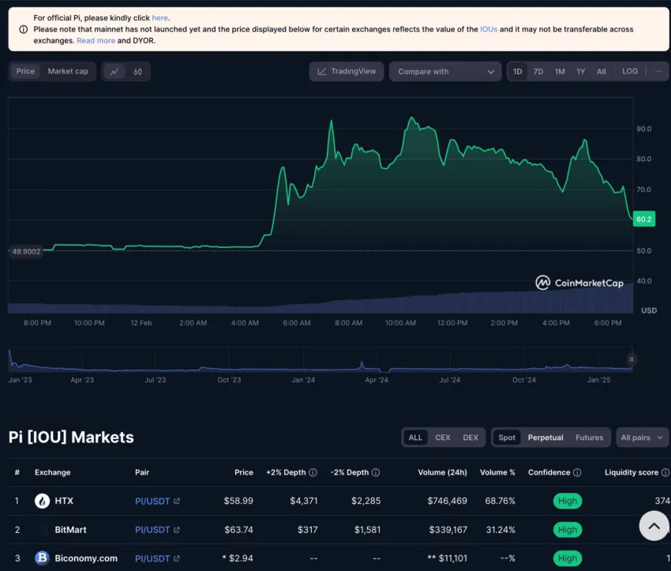
Task: Click the HTX exchange logo
Action: point(42,501)
